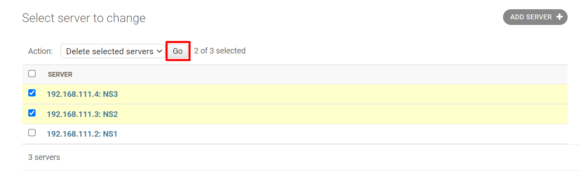
Task: Click the 'Action:' label
Action: (40, 51)
